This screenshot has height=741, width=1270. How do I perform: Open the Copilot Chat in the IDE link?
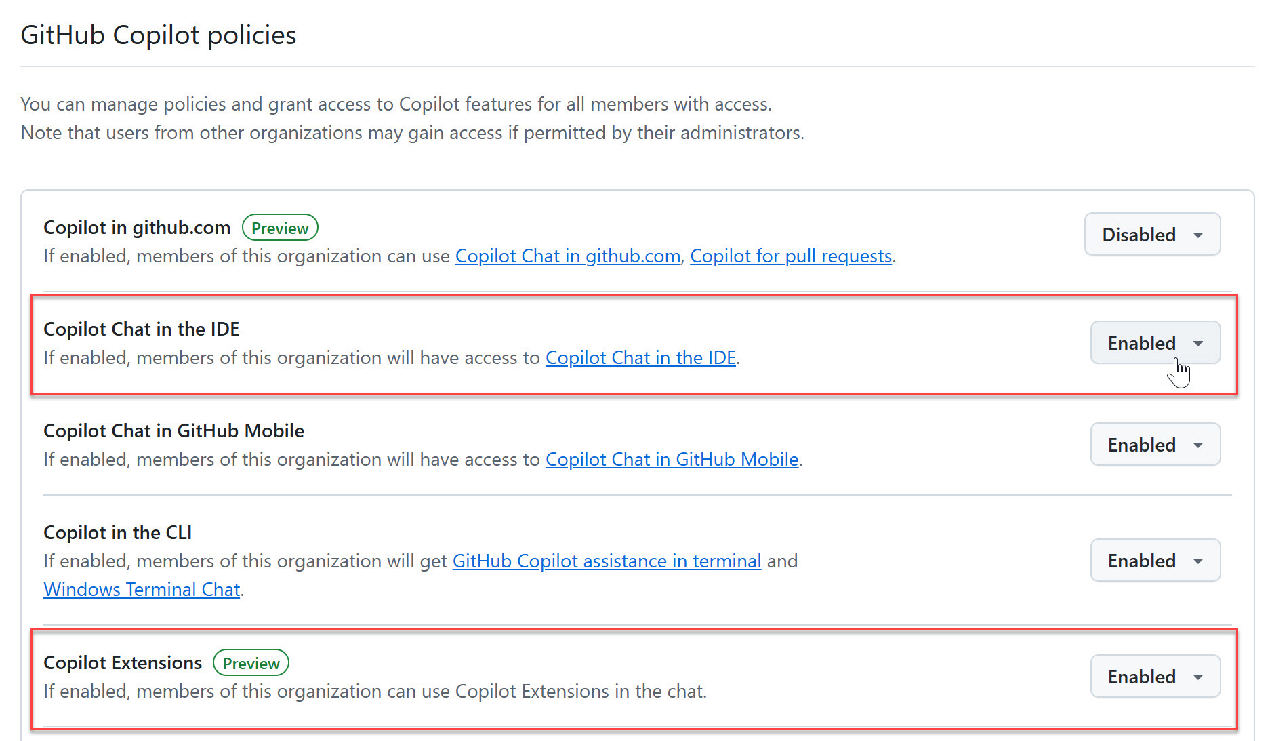pyautogui.click(x=640, y=358)
